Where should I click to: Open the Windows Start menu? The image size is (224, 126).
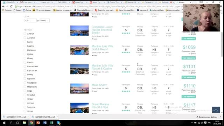coord(4,123)
